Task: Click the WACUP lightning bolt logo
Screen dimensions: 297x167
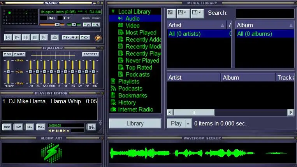Action: point(98,38)
